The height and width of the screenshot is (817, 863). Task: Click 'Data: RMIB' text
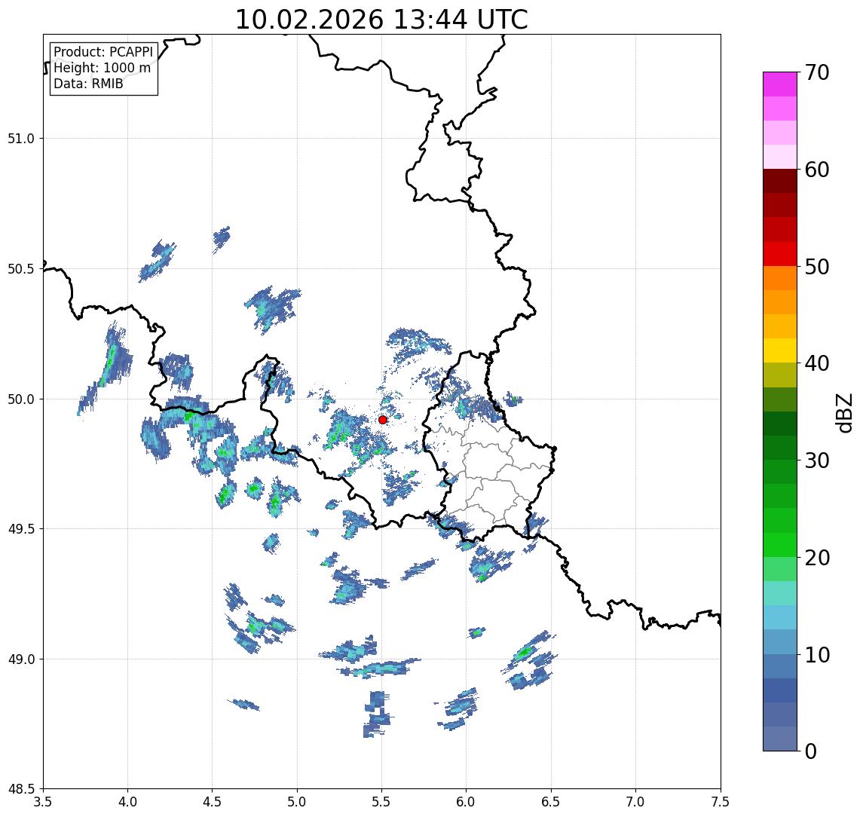click(88, 84)
